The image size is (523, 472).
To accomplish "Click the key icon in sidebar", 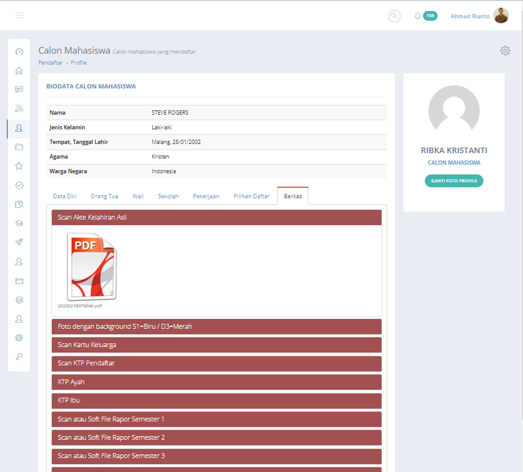I will pos(19,356).
